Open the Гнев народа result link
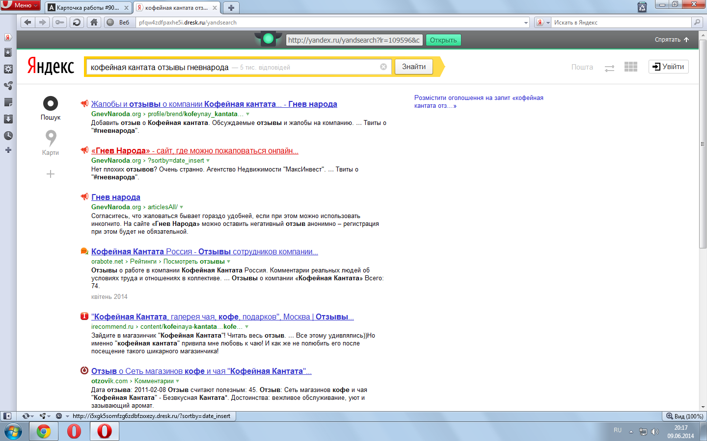 point(116,197)
